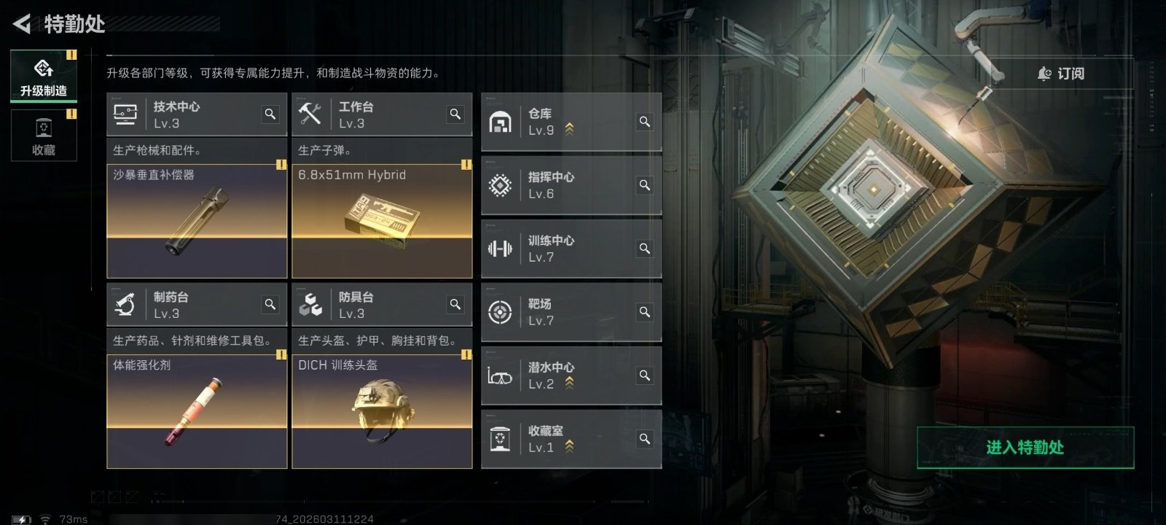Viewport: 1166px width, 525px height.
Task: Switch to 升级制造 tab
Action: (x=44, y=76)
